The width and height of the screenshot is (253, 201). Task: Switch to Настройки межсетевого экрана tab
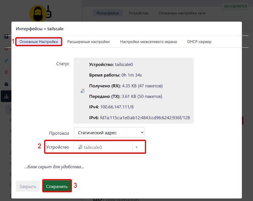point(149,42)
